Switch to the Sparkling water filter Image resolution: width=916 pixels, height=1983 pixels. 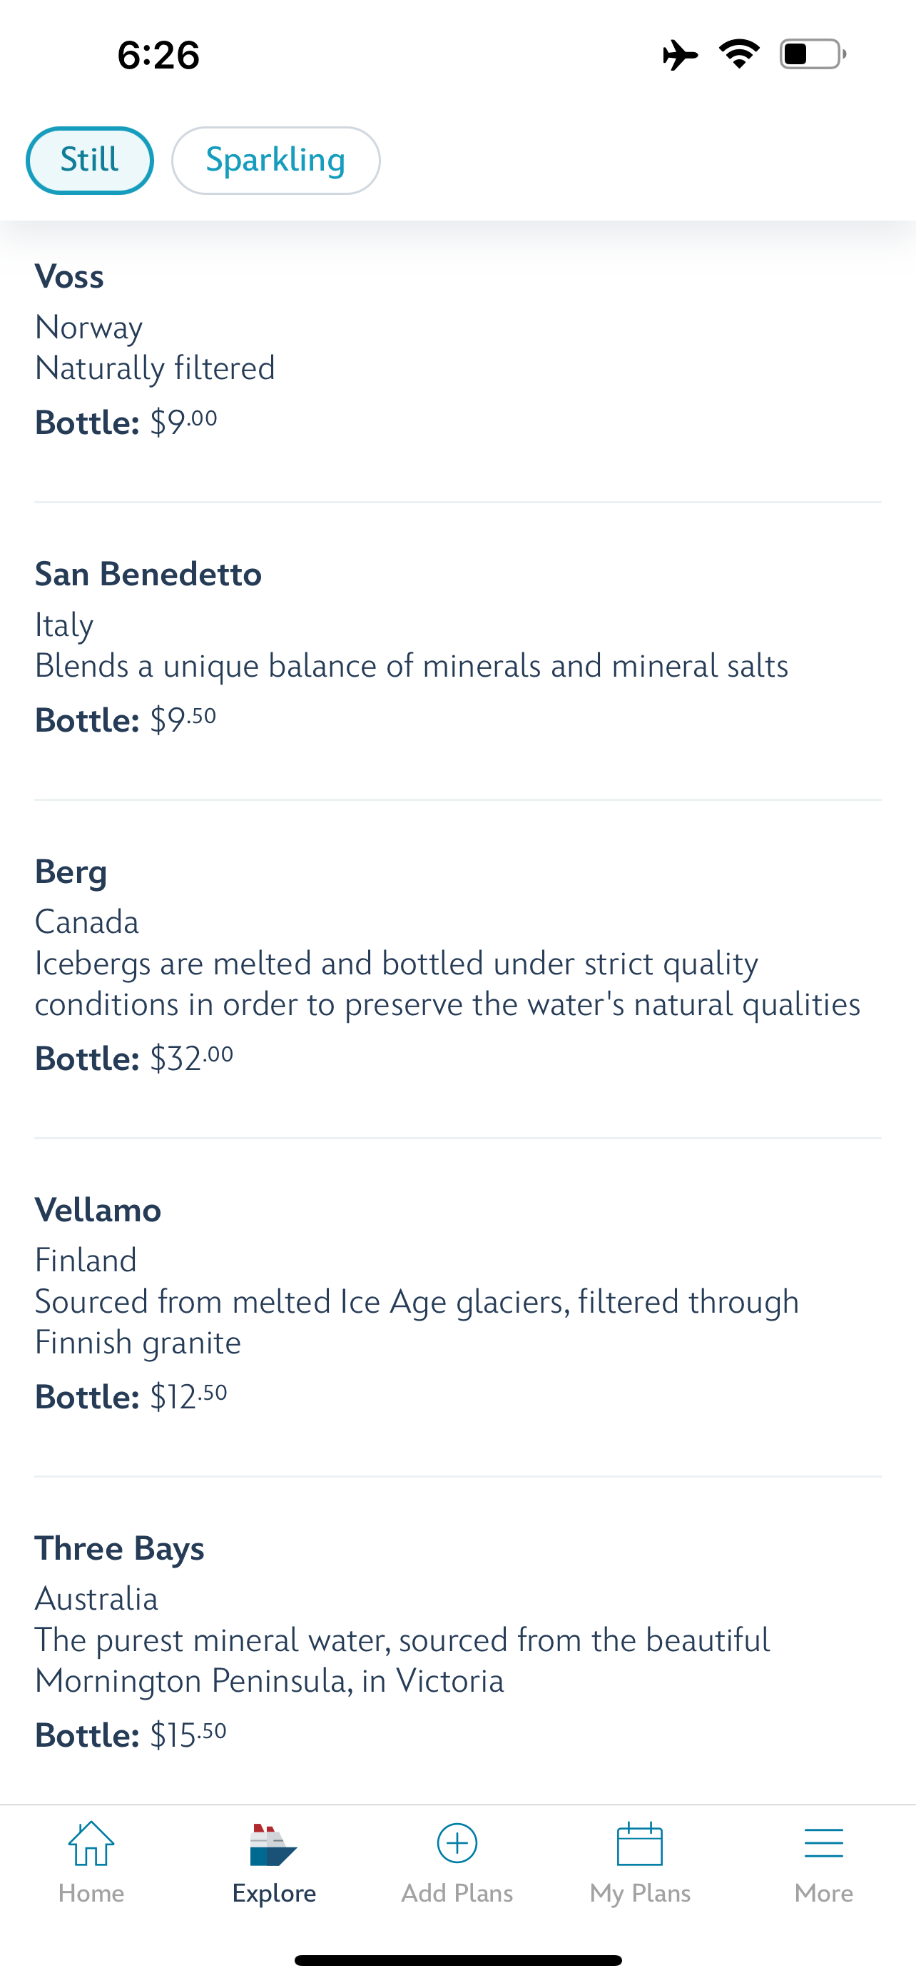click(x=275, y=160)
